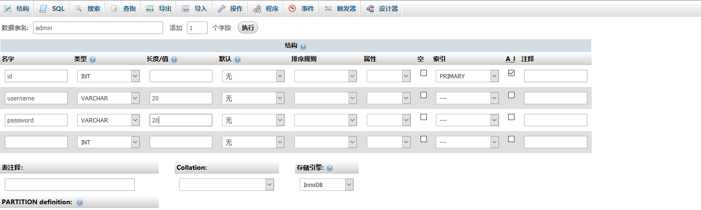Open help icon beside PARTITION definition
The width and height of the screenshot is (701, 210).
80,202
